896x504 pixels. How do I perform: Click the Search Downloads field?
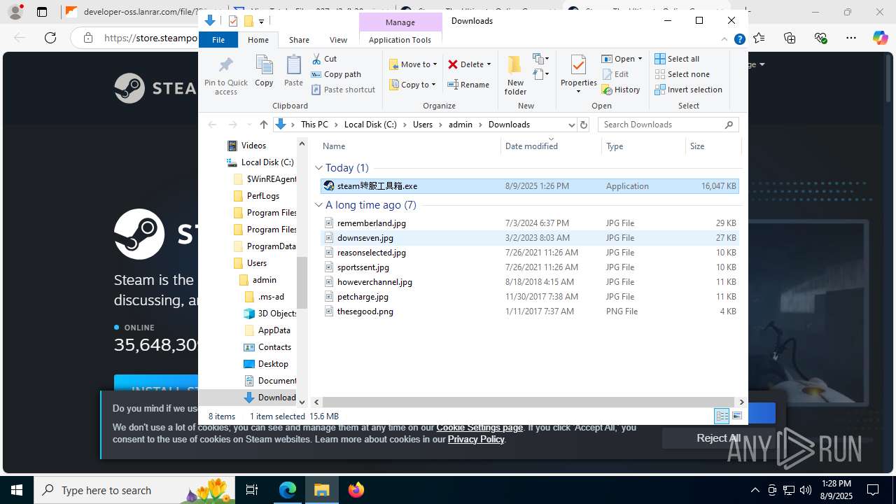[668, 125]
